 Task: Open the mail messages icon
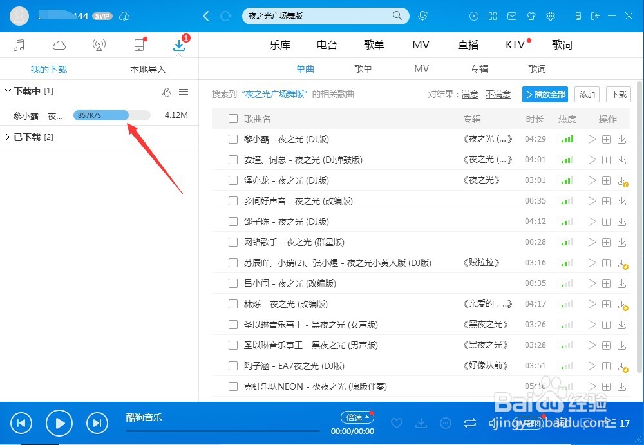coord(512,16)
